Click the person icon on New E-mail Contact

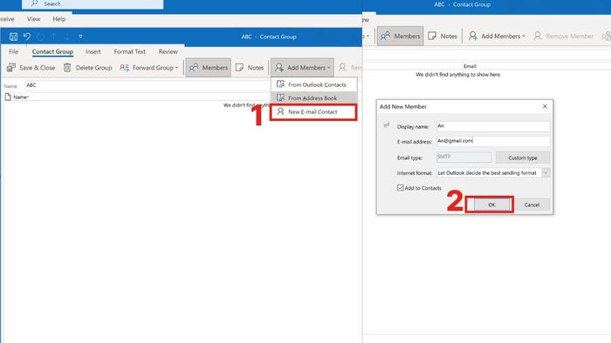point(280,111)
